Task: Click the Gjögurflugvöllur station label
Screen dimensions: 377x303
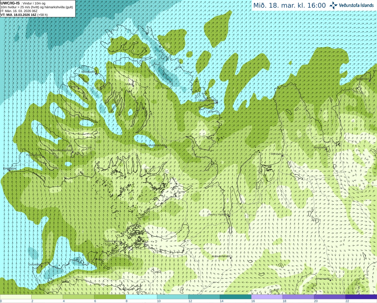Action: [208, 100]
